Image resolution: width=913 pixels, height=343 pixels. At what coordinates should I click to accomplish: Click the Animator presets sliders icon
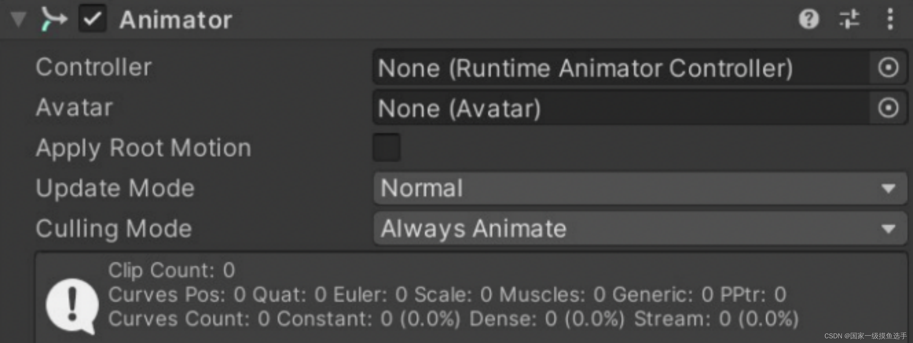click(x=850, y=19)
